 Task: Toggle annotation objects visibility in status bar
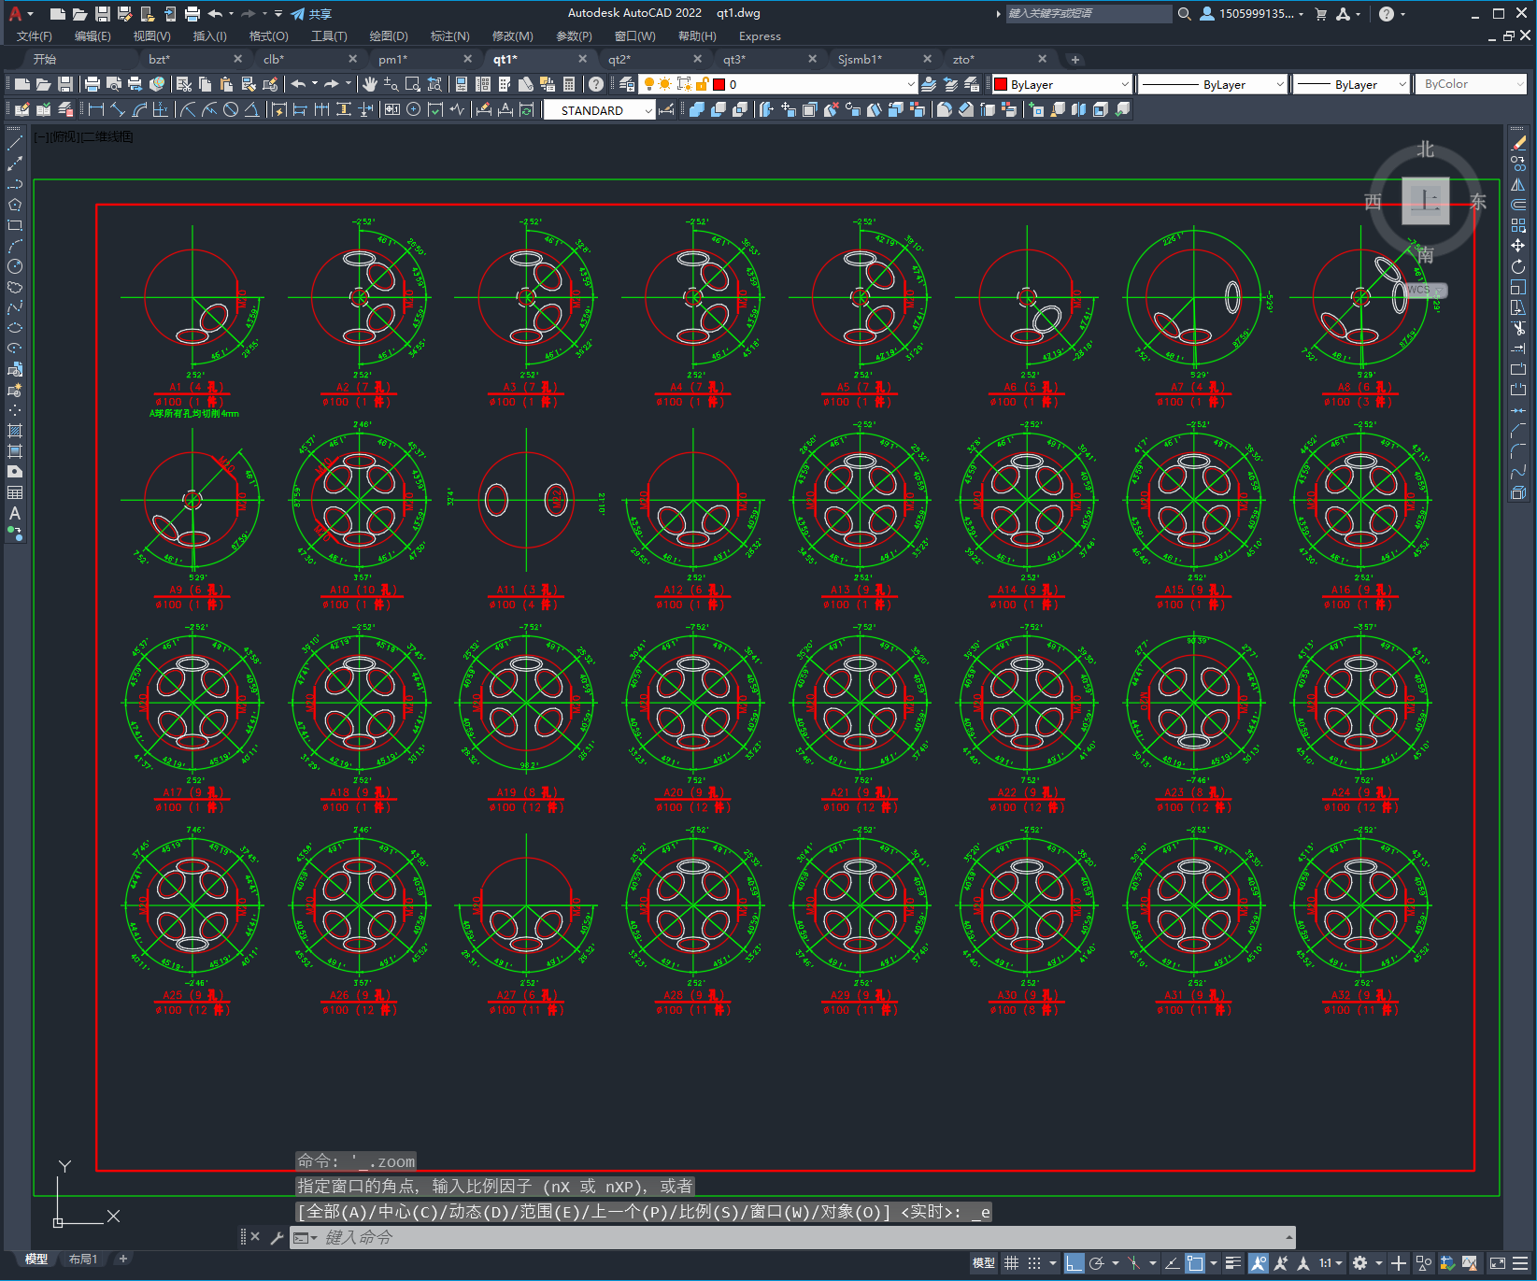coord(1259,1263)
